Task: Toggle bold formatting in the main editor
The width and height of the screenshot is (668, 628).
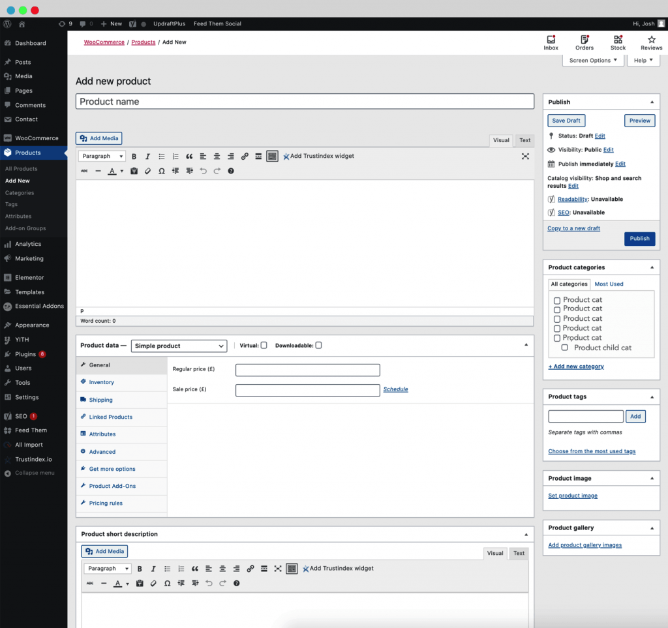Action: tap(134, 156)
